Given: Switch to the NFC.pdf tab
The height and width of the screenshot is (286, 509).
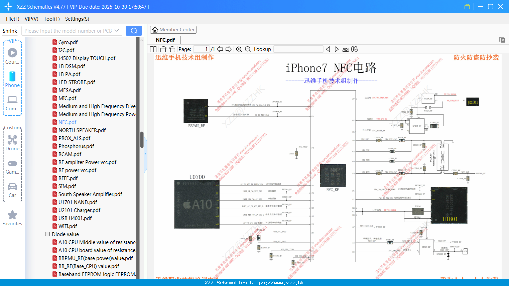Looking at the screenshot, I should point(165,40).
